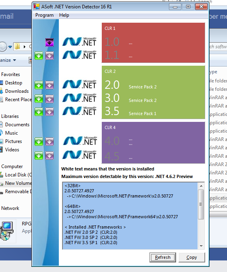Open Documents library in Explorer

click(17, 125)
